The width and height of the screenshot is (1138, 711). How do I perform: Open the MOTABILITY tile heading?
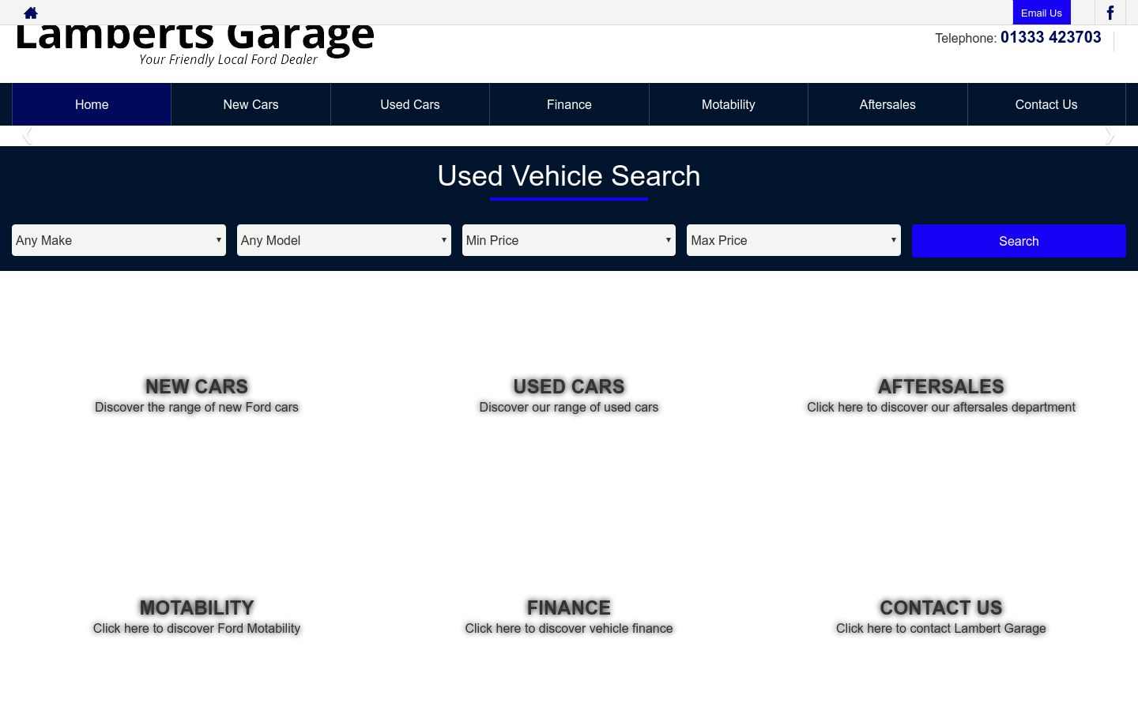point(197,608)
